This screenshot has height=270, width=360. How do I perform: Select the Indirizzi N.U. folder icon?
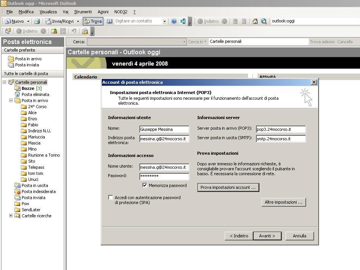coord(24,131)
